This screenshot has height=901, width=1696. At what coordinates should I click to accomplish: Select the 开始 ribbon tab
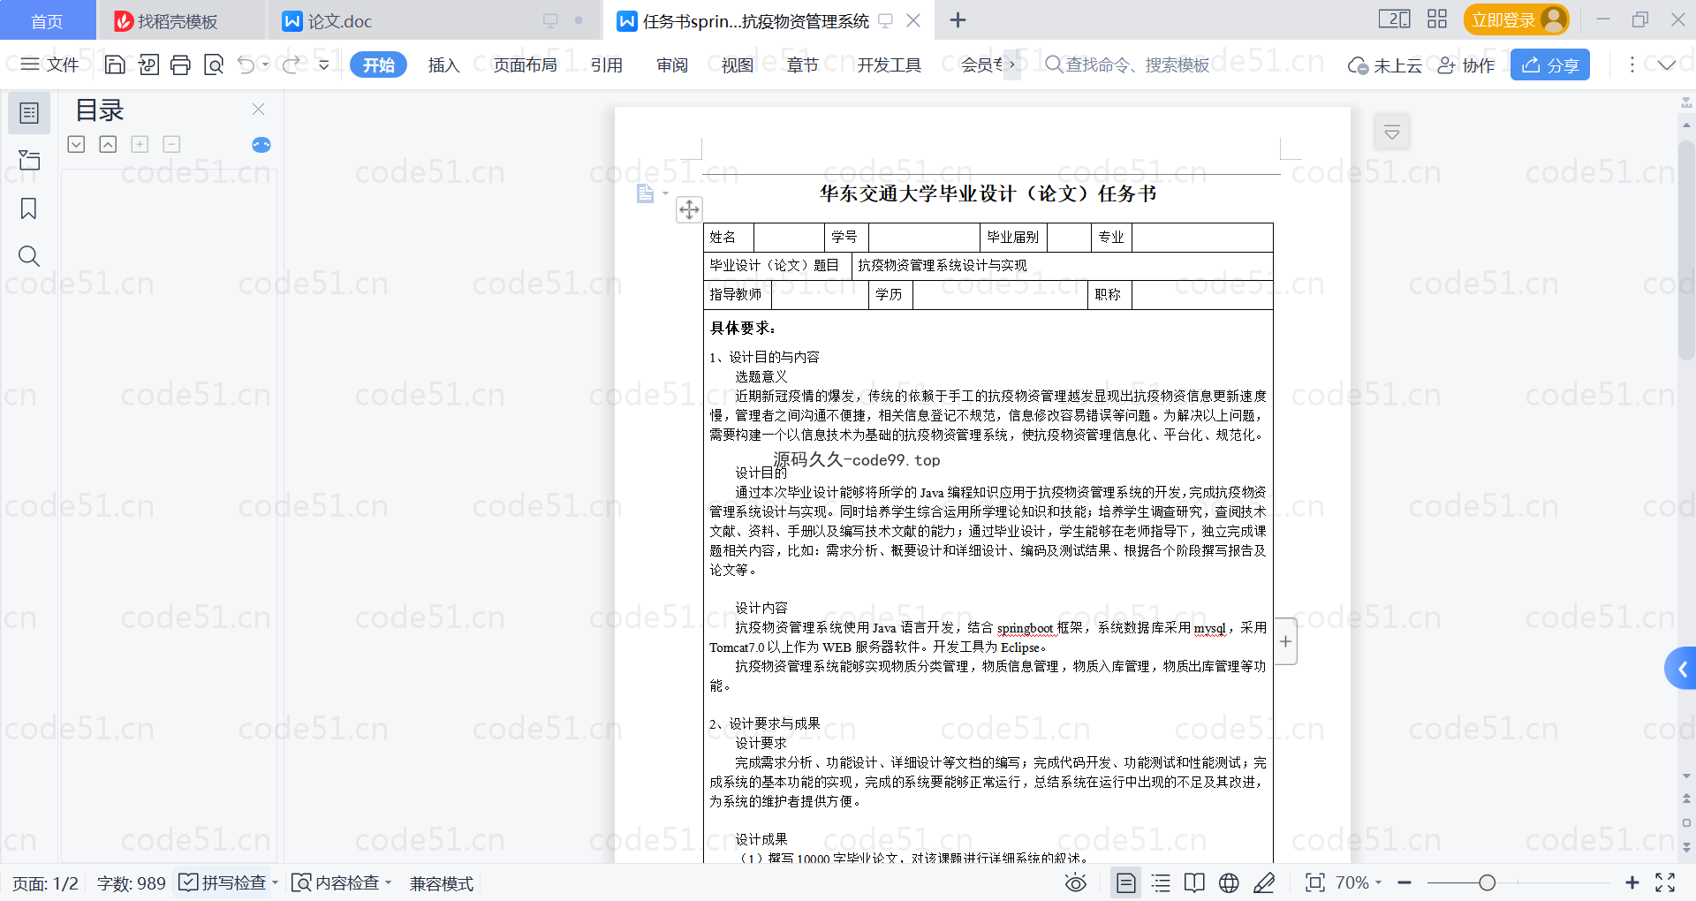(379, 64)
